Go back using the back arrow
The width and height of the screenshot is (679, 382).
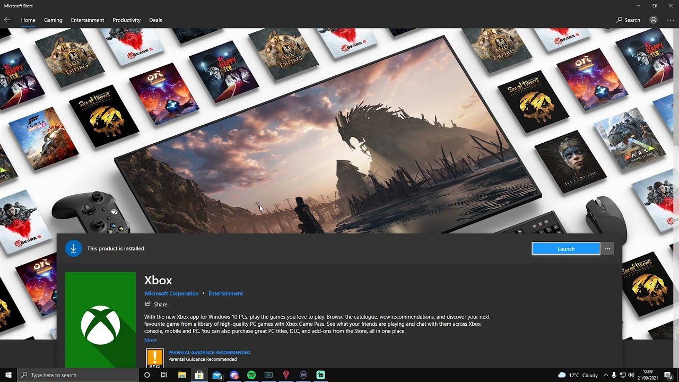pyautogui.click(x=7, y=20)
